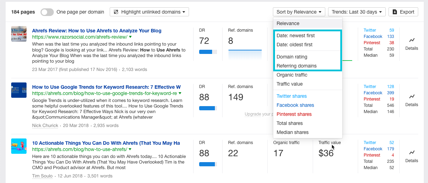Image resolution: width=428 pixels, height=183 pixels.
Task: Expand dropdown arrow next to how-to-use-ahrefs URL
Action: (130, 149)
